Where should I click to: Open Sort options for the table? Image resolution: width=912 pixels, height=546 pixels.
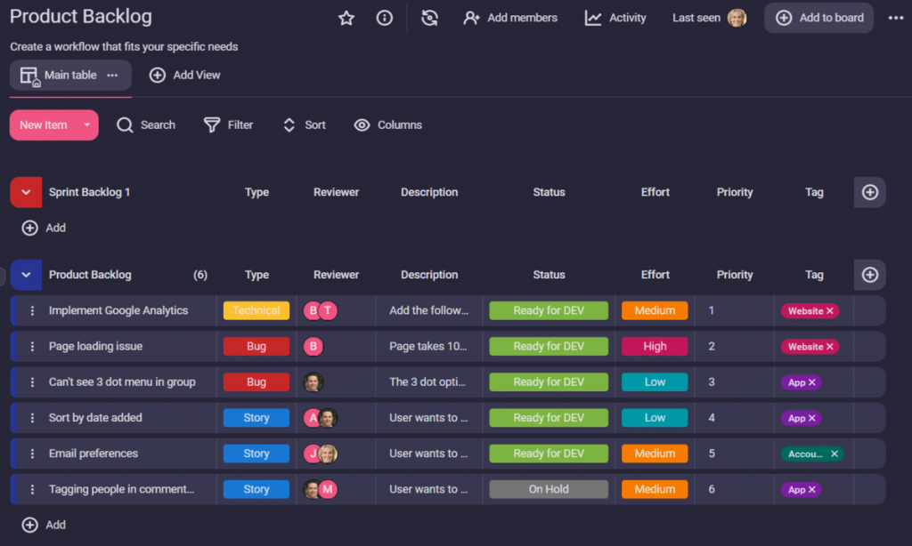(304, 125)
